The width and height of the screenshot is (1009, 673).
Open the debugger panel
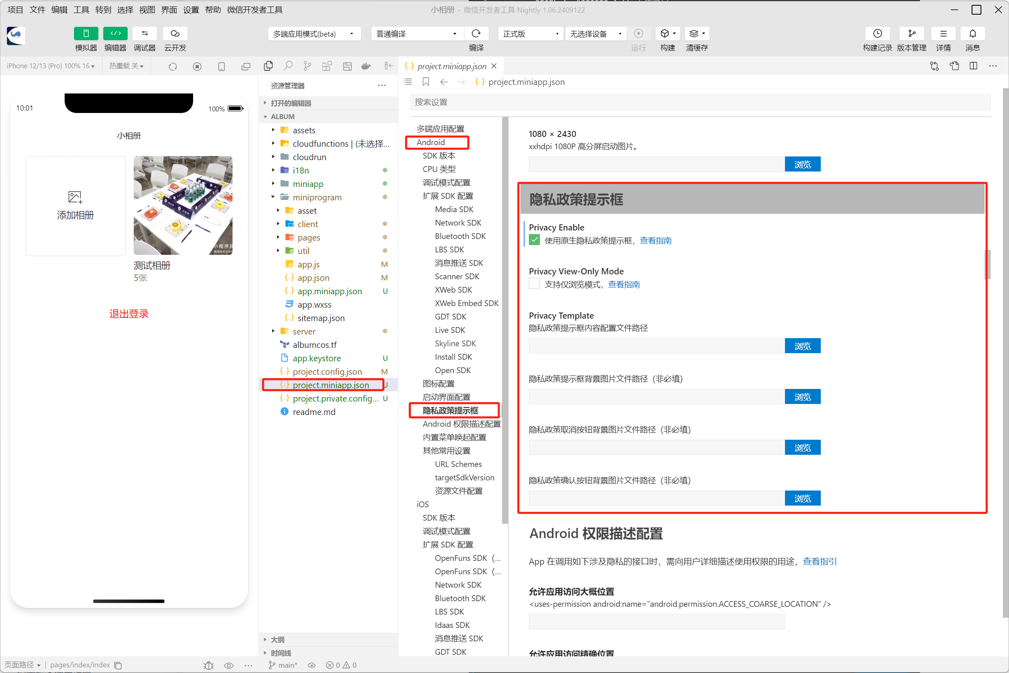point(145,33)
